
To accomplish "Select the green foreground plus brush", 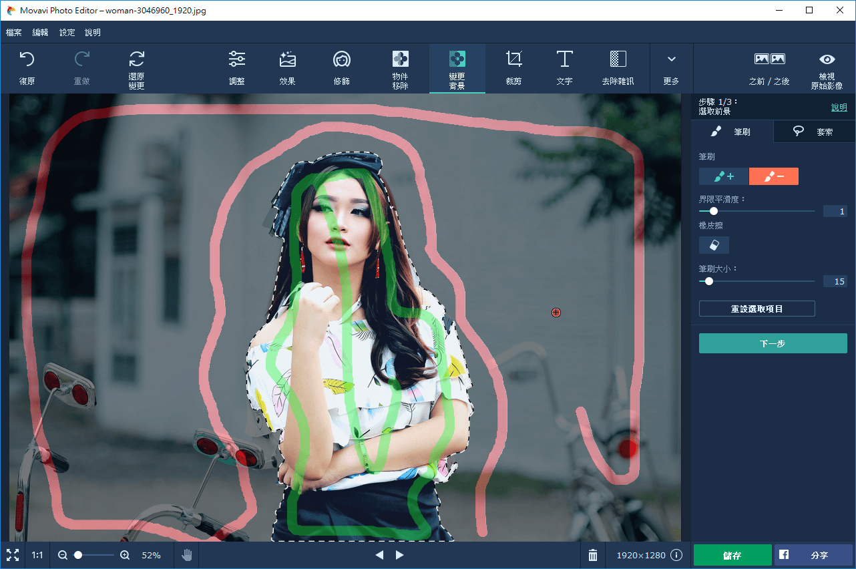I will (724, 176).
